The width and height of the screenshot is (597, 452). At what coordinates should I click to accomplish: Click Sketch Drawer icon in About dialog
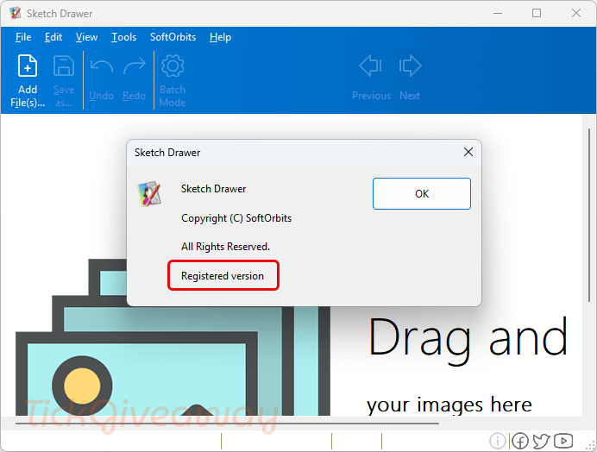pyautogui.click(x=149, y=193)
